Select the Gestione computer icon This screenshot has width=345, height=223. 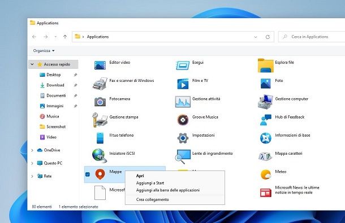point(266,102)
